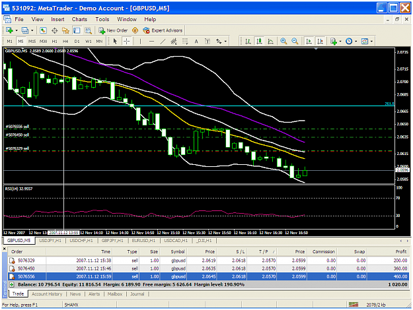Close the Terminal panel with X
Image resolution: width=413 pixels, height=310 pixels.
[4, 249]
